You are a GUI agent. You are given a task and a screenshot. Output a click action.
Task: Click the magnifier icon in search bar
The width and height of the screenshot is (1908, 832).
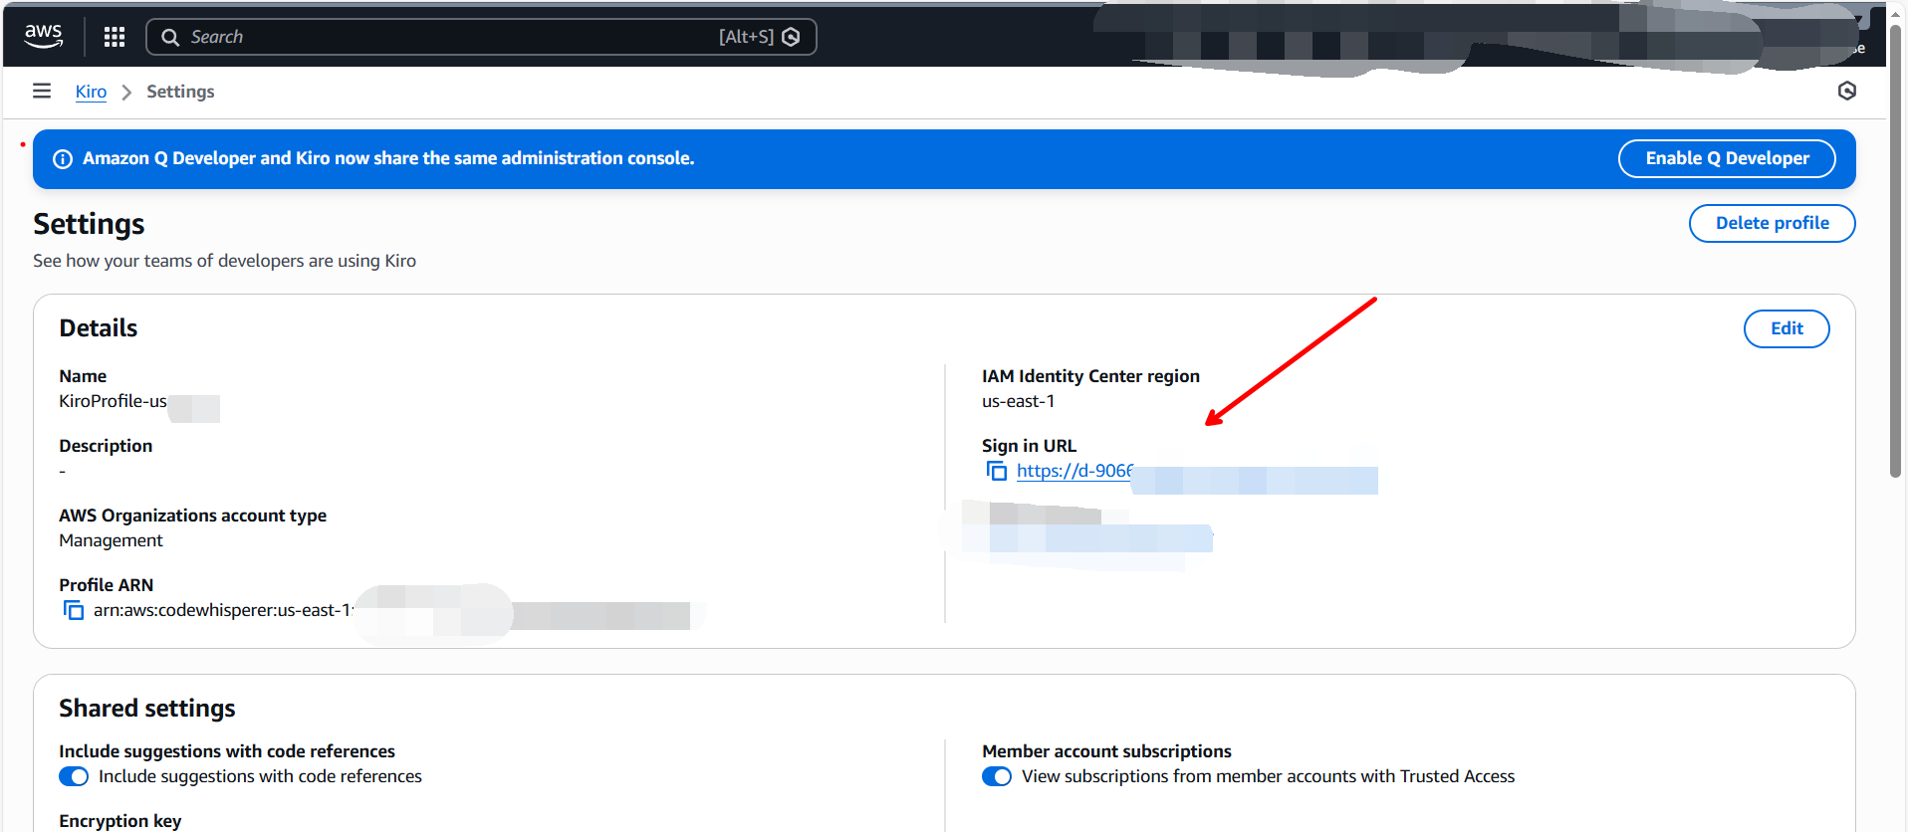point(170,37)
